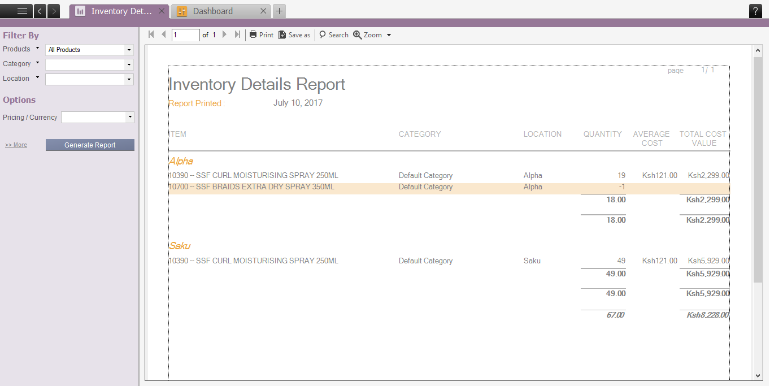Close the Dashboard tab
Screen dimensions: 770x386
[264, 11]
